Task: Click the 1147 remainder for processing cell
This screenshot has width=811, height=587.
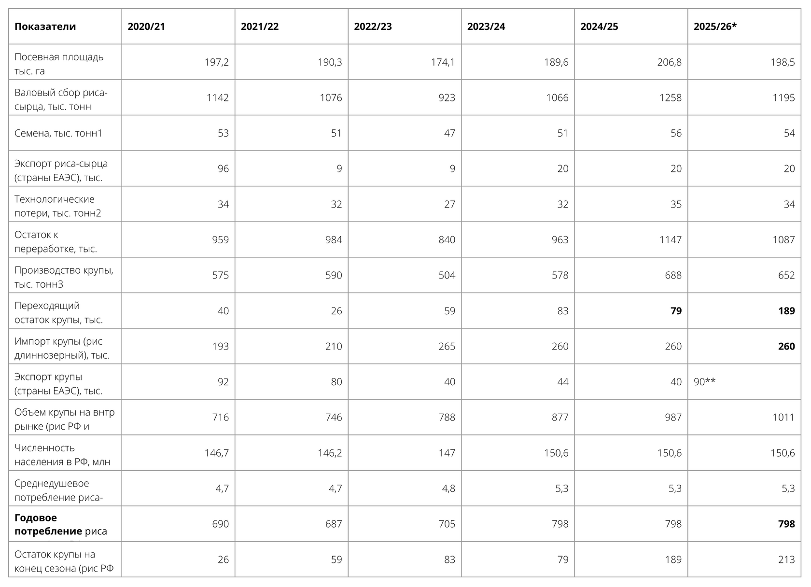Action: click(x=670, y=239)
